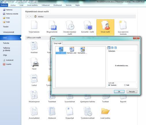Open the Muistiinpanot template category
146x125 pixels.
click(x=34, y=96)
